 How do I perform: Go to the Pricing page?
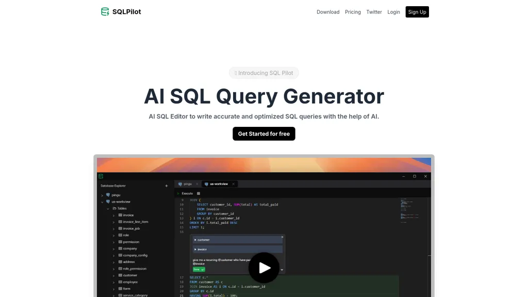click(x=353, y=12)
